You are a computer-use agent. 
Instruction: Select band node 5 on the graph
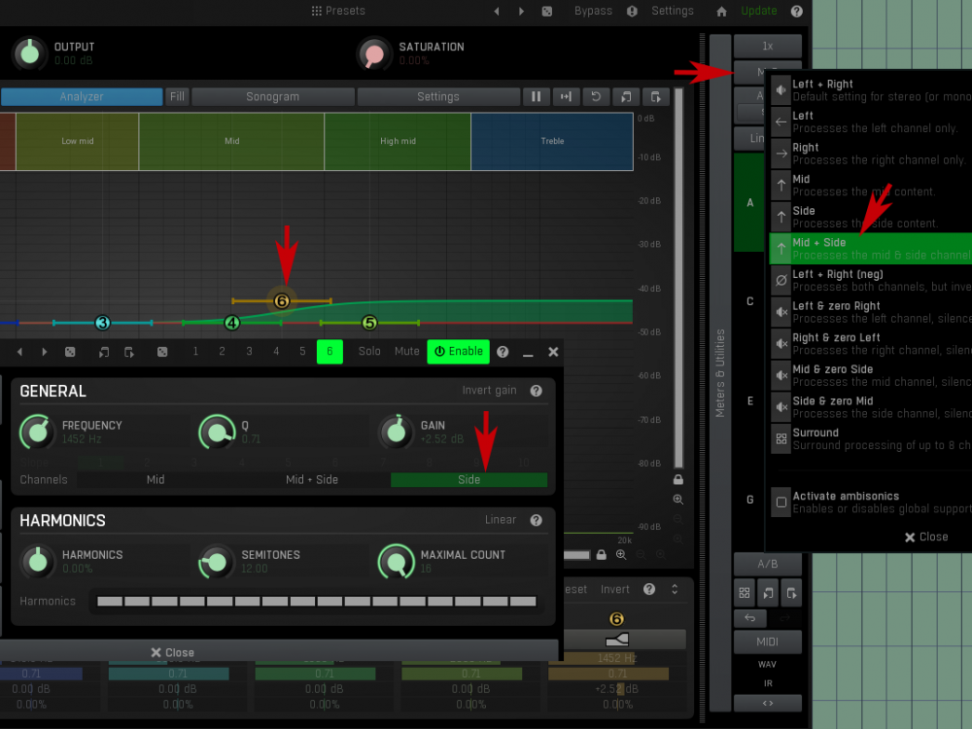369,323
